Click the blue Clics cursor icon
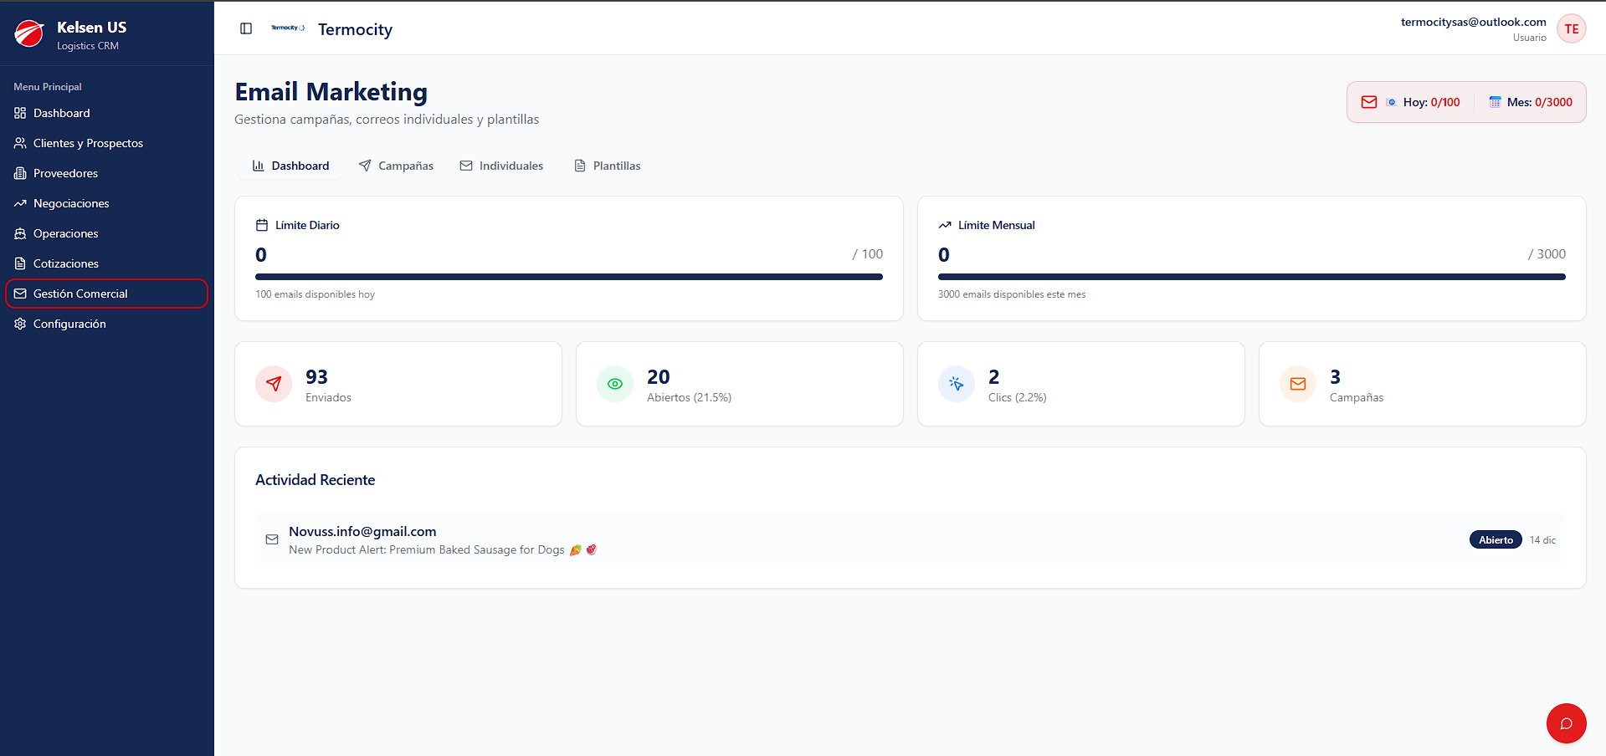This screenshot has width=1606, height=756. tap(957, 384)
